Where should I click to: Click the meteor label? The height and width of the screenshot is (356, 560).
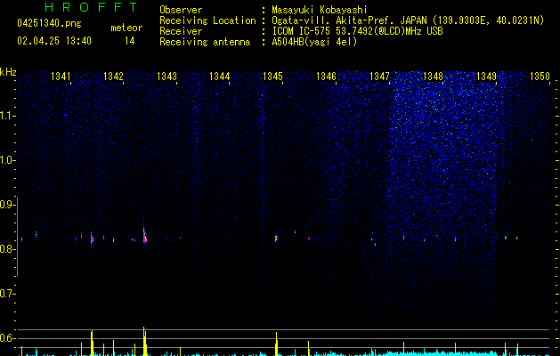[x=126, y=28]
